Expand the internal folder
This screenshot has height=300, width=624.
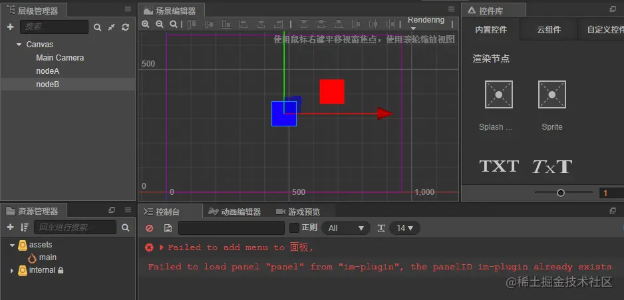(12, 271)
